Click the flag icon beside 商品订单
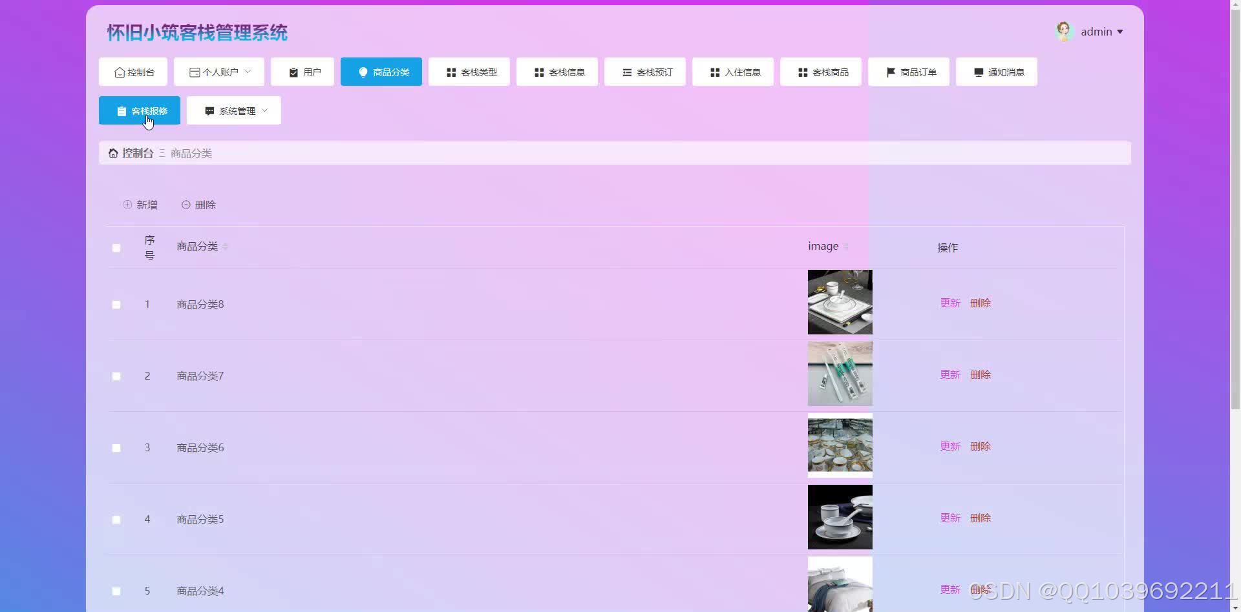 coord(891,72)
